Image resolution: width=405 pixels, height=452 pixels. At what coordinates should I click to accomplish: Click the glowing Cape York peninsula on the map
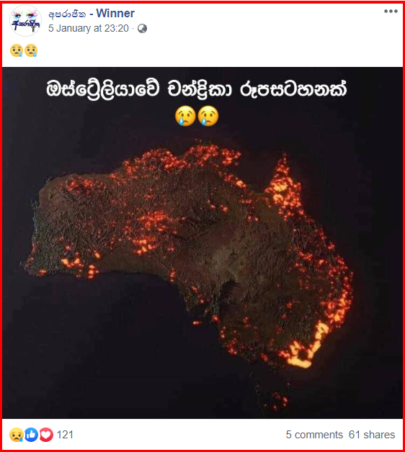(283, 184)
